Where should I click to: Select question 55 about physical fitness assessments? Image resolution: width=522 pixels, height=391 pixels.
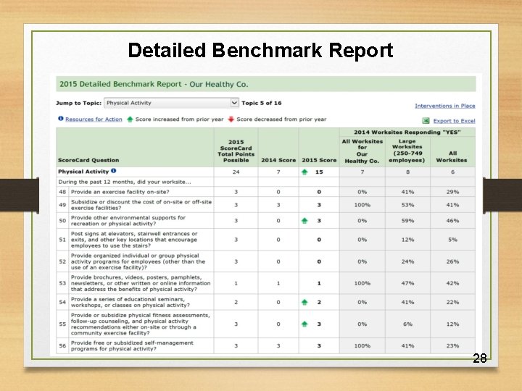pos(140,324)
